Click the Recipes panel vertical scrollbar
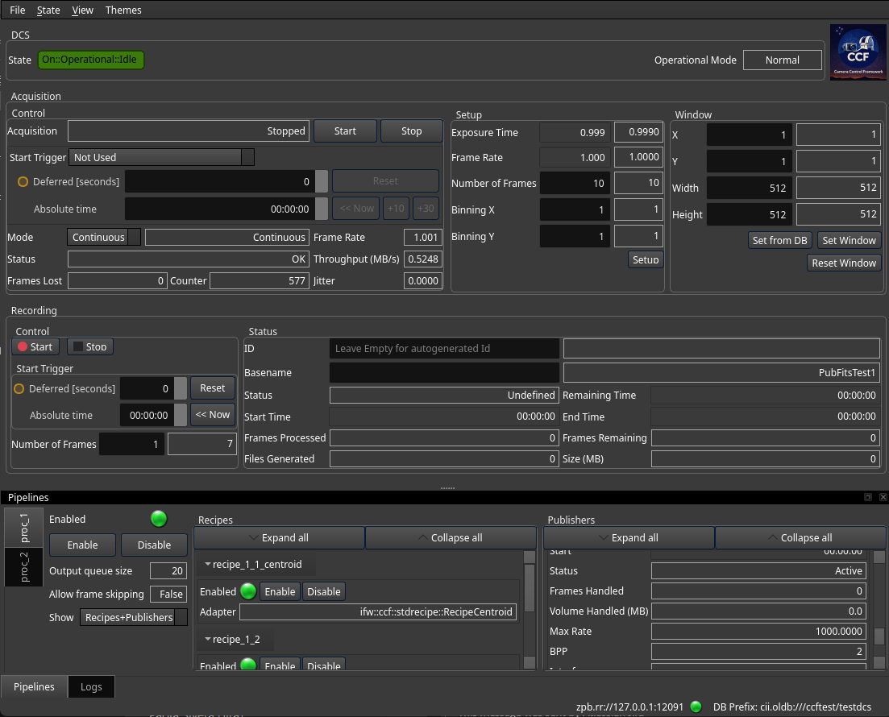 point(529,610)
